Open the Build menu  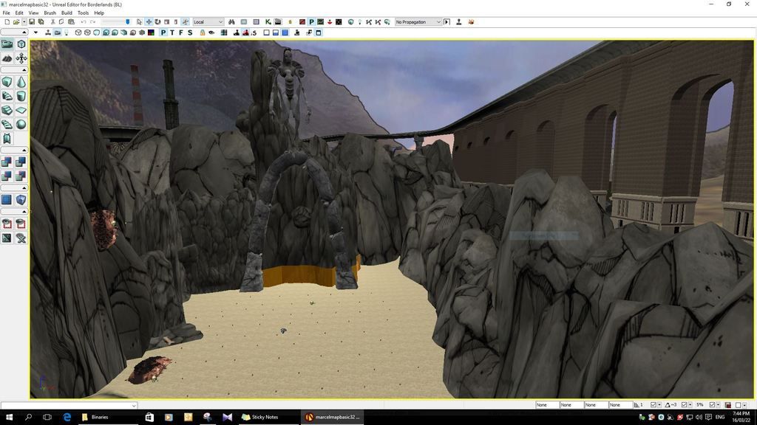(x=67, y=13)
